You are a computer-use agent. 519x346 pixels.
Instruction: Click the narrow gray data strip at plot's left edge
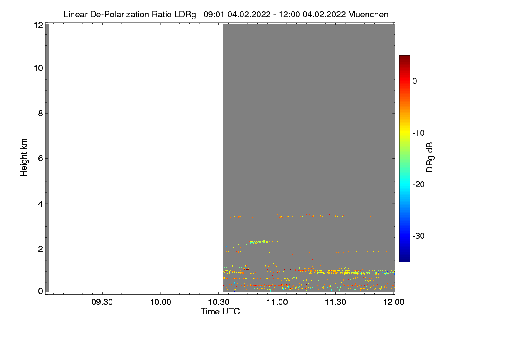point(47,157)
